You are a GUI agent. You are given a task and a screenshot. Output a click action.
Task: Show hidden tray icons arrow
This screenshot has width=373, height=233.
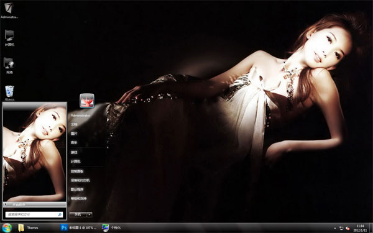point(335,228)
